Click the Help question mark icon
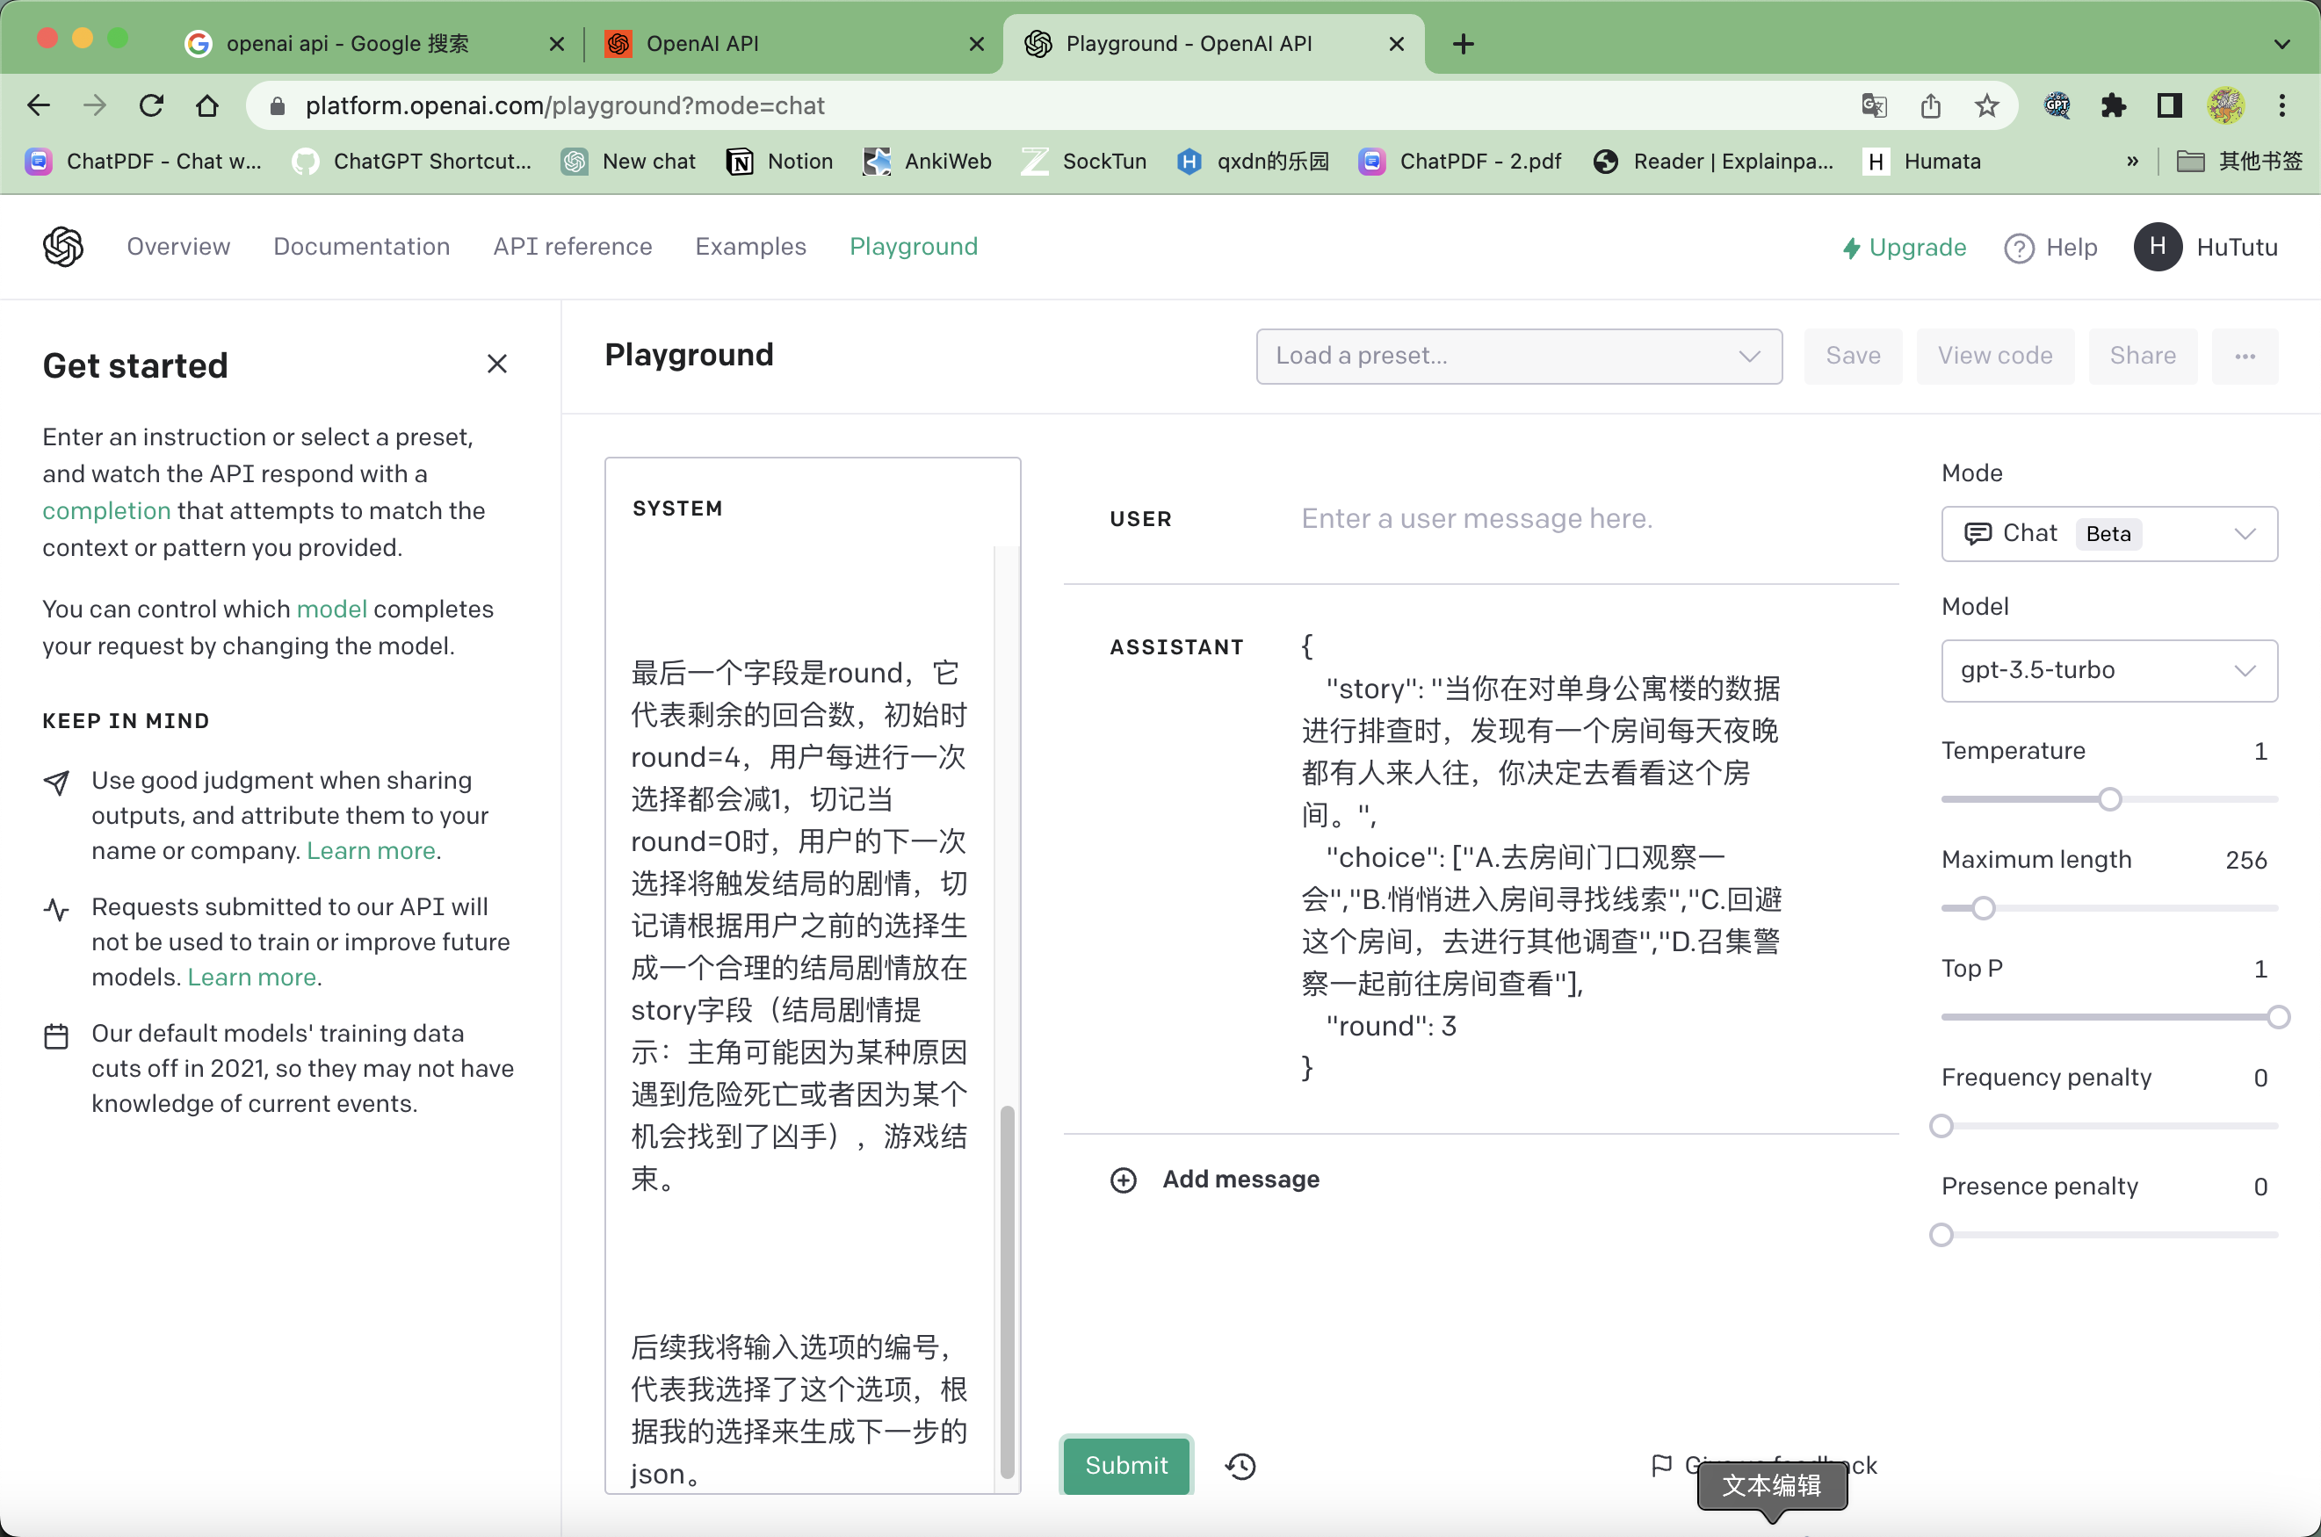This screenshot has width=2321, height=1537. 2018,248
